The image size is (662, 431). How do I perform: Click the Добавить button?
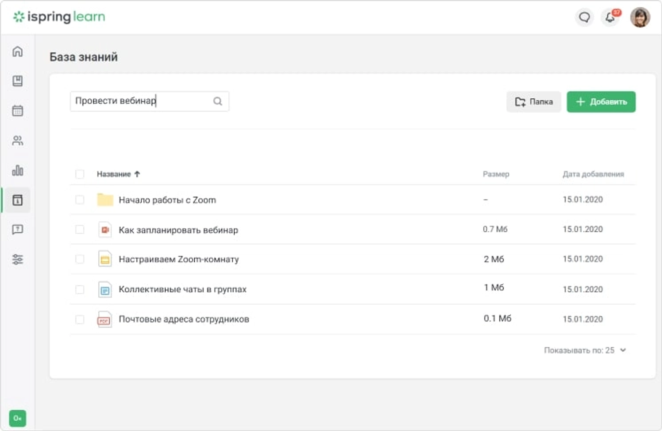pos(601,102)
